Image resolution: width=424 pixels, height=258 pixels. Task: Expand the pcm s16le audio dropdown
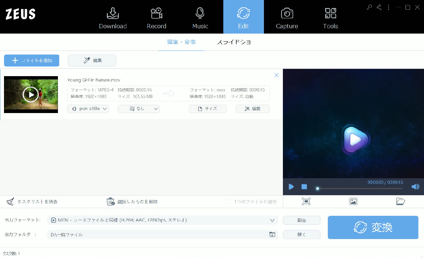click(x=88, y=109)
